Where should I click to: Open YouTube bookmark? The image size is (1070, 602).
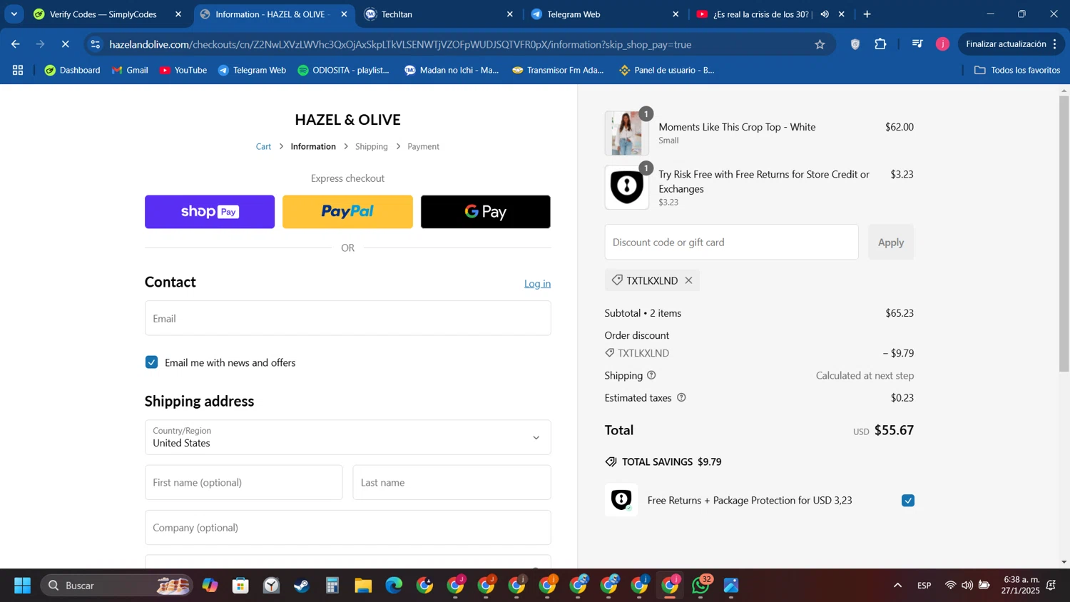pyautogui.click(x=183, y=70)
